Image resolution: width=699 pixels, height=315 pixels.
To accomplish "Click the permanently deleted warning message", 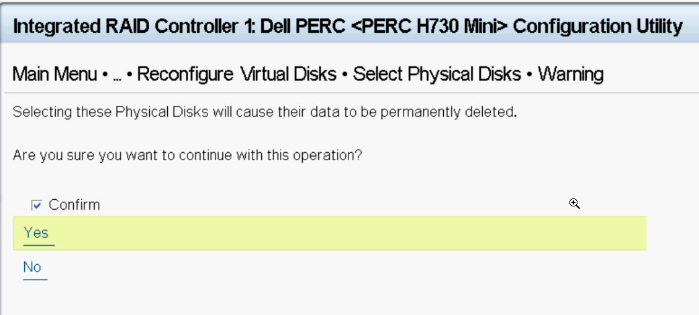I will tap(265, 112).
